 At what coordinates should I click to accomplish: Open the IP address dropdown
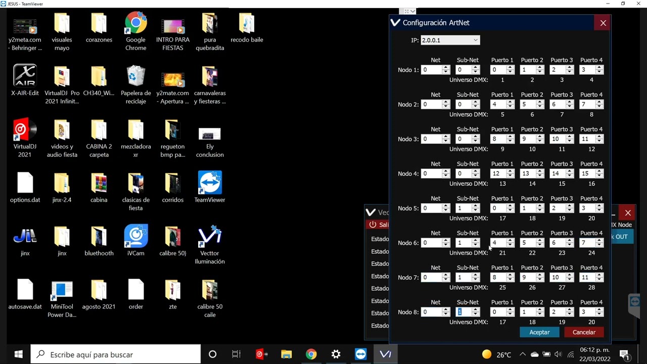coord(450,40)
